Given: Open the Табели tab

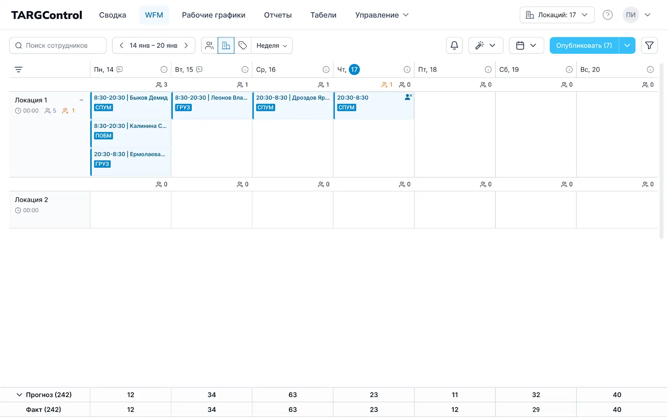Looking at the screenshot, I should 323,15.
